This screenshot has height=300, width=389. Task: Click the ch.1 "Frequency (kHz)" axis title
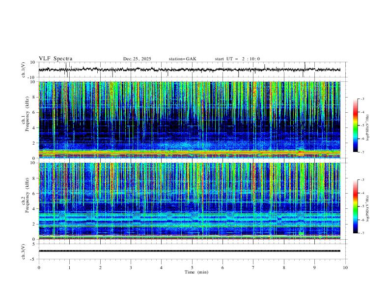coord(27,114)
